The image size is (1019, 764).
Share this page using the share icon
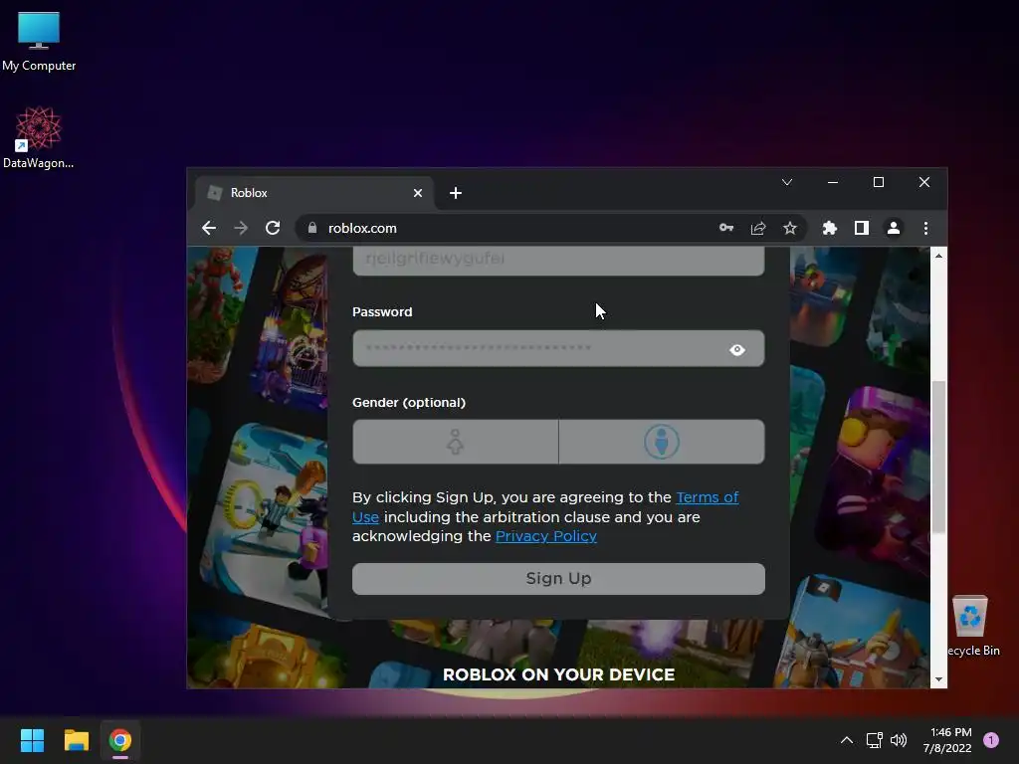coord(757,228)
